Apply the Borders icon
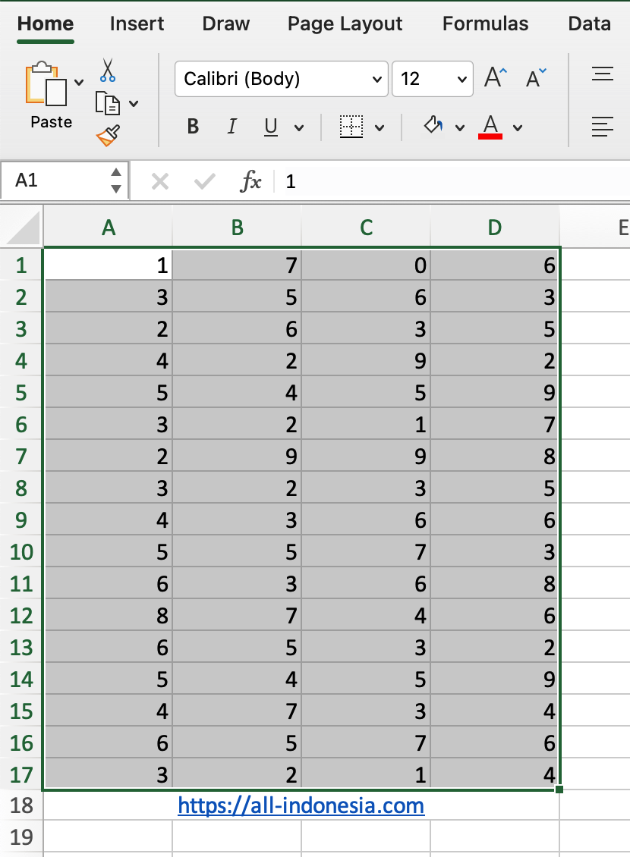The height and width of the screenshot is (857, 630). pyautogui.click(x=351, y=127)
